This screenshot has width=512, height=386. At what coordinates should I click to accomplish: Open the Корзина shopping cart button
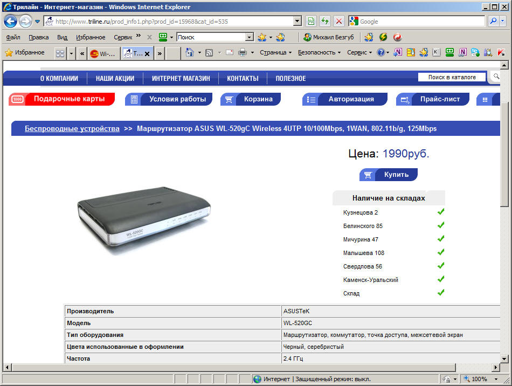[251, 99]
